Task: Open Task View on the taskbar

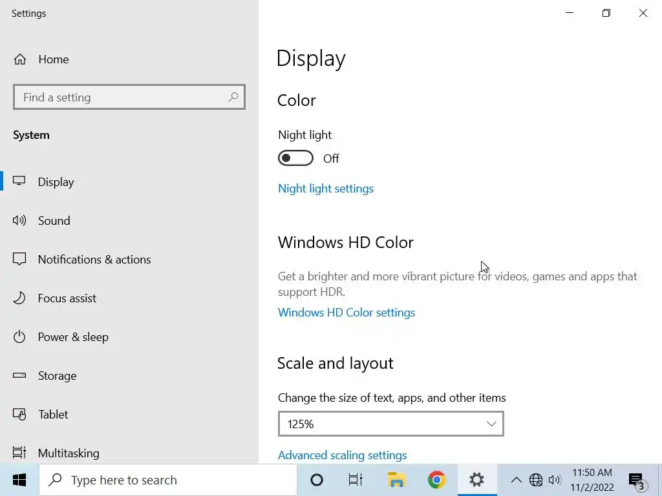Action: [356, 480]
